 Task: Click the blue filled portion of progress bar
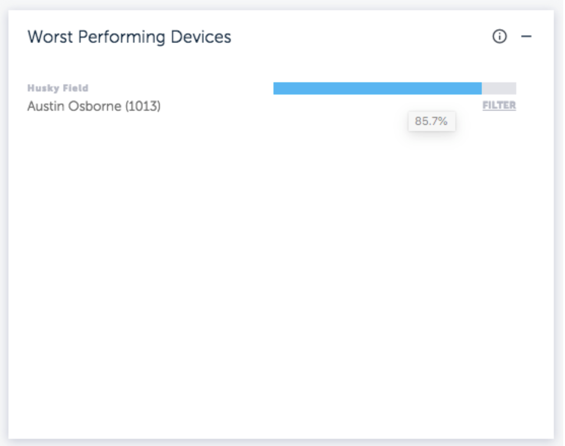click(377, 88)
